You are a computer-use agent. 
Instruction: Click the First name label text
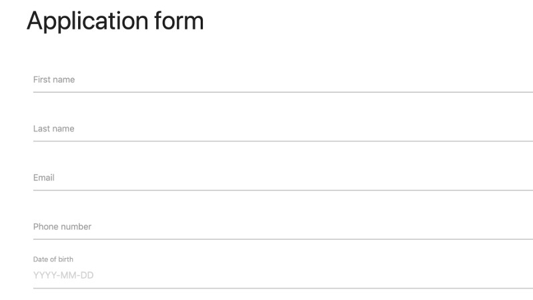[x=54, y=80]
